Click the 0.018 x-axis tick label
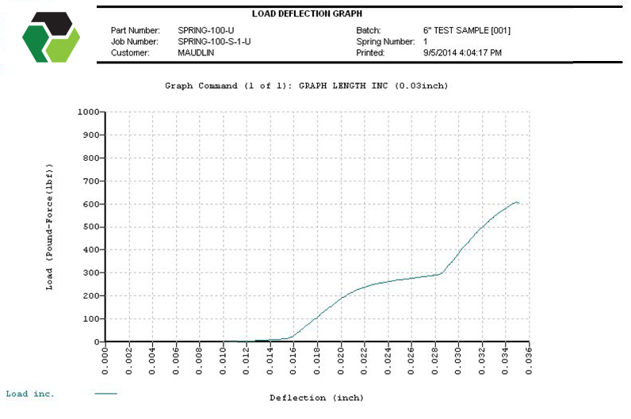This screenshot has height=419, width=631. 317,361
